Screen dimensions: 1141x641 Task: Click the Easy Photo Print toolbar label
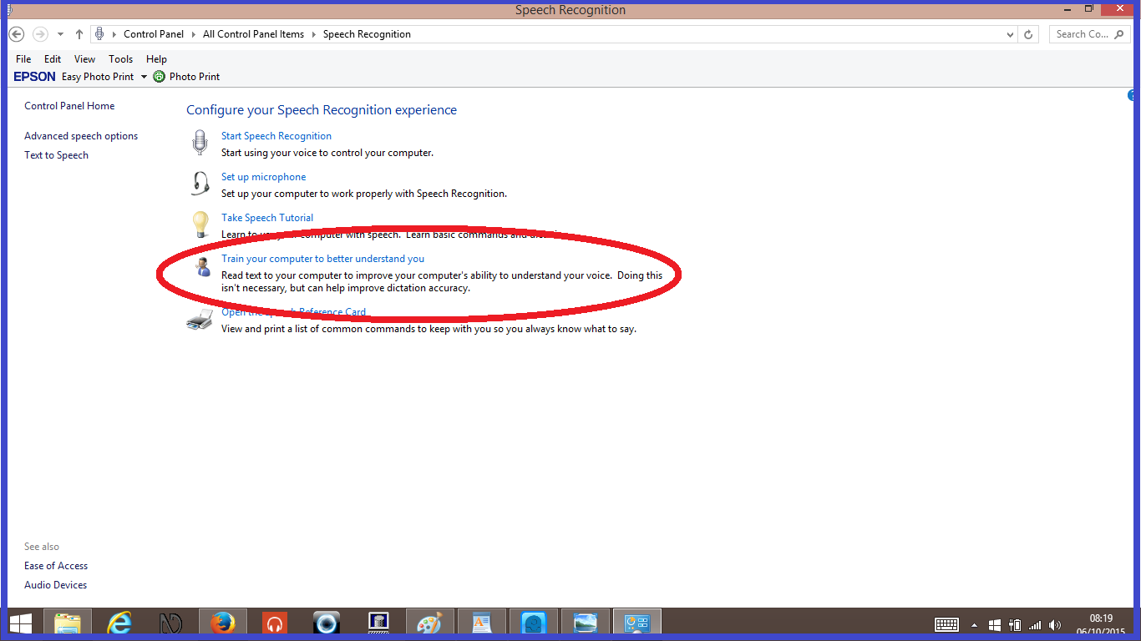click(x=98, y=77)
